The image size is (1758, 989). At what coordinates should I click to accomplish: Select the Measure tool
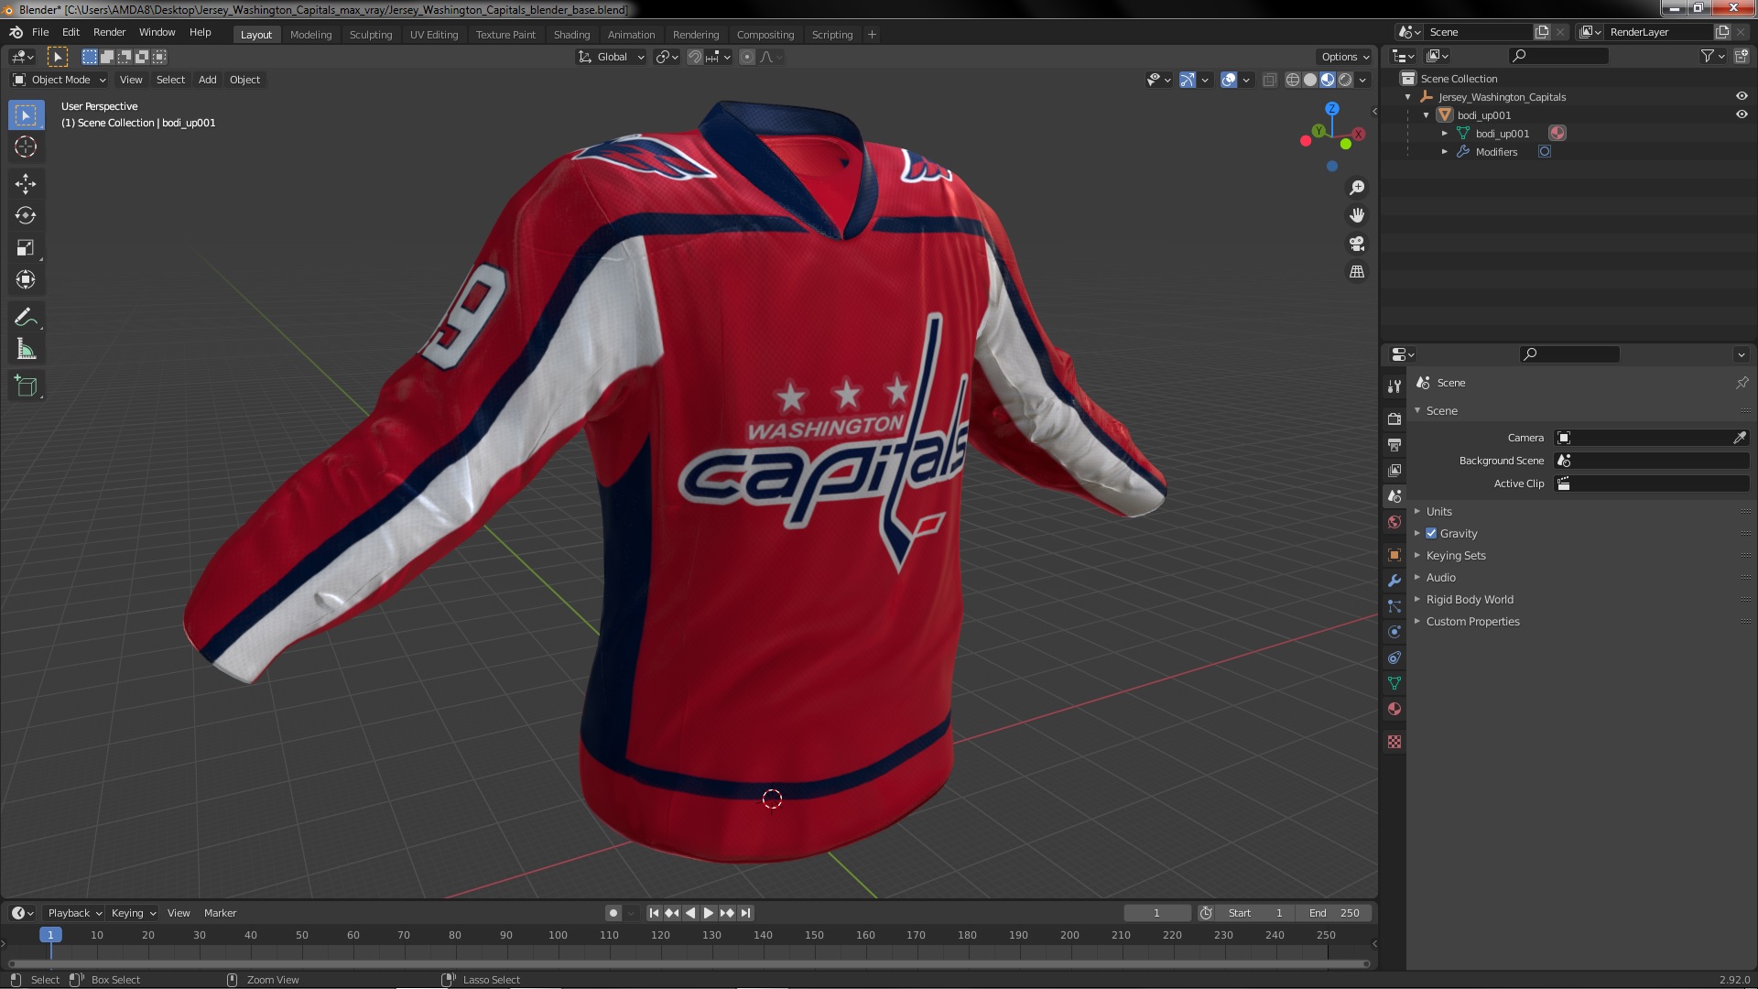[26, 350]
